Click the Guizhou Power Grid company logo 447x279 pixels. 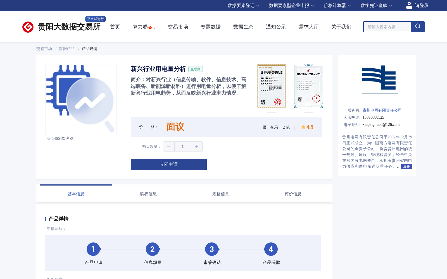(x=380, y=79)
